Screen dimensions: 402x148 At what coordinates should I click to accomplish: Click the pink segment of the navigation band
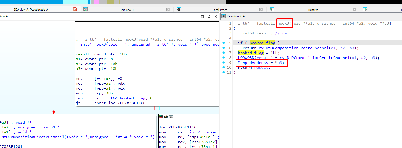tap(96, 2)
